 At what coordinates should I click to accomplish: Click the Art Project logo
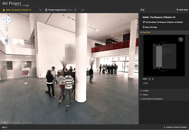point(15,4)
